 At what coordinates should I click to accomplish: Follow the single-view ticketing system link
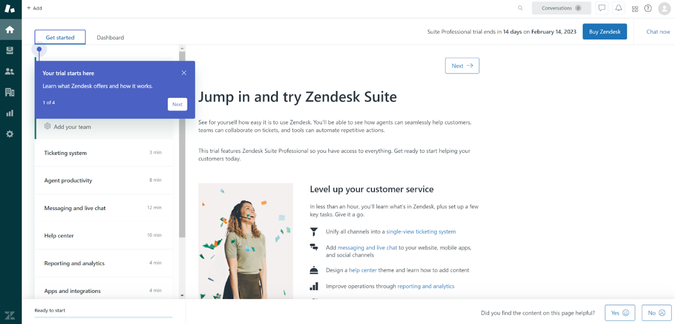click(421, 231)
